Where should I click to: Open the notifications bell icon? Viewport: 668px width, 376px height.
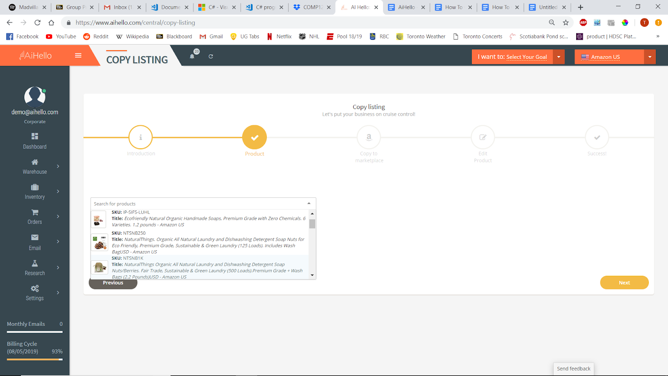click(192, 56)
